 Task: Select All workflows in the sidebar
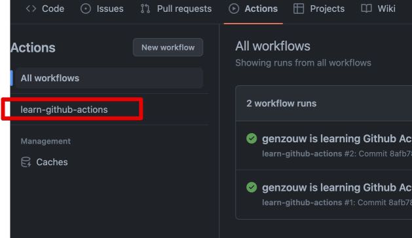click(x=109, y=78)
